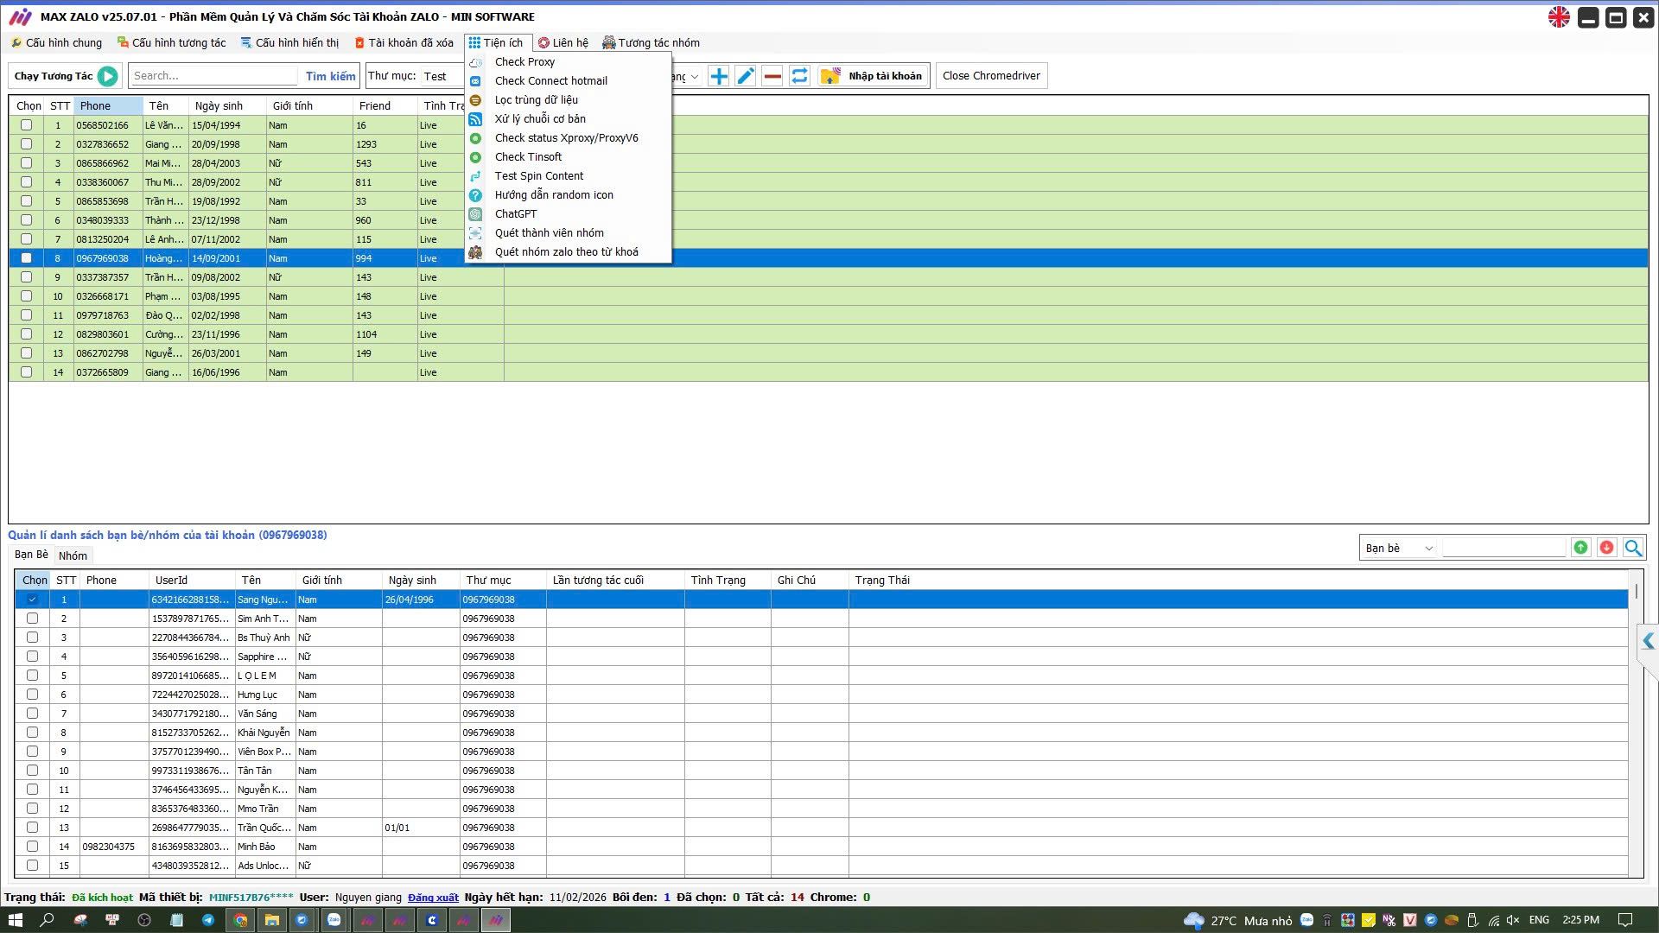Click the pencil edit-folder icon
The image size is (1659, 933).
(746, 76)
